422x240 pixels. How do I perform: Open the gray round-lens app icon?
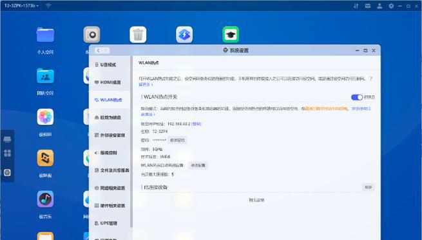[x=91, y=35]
